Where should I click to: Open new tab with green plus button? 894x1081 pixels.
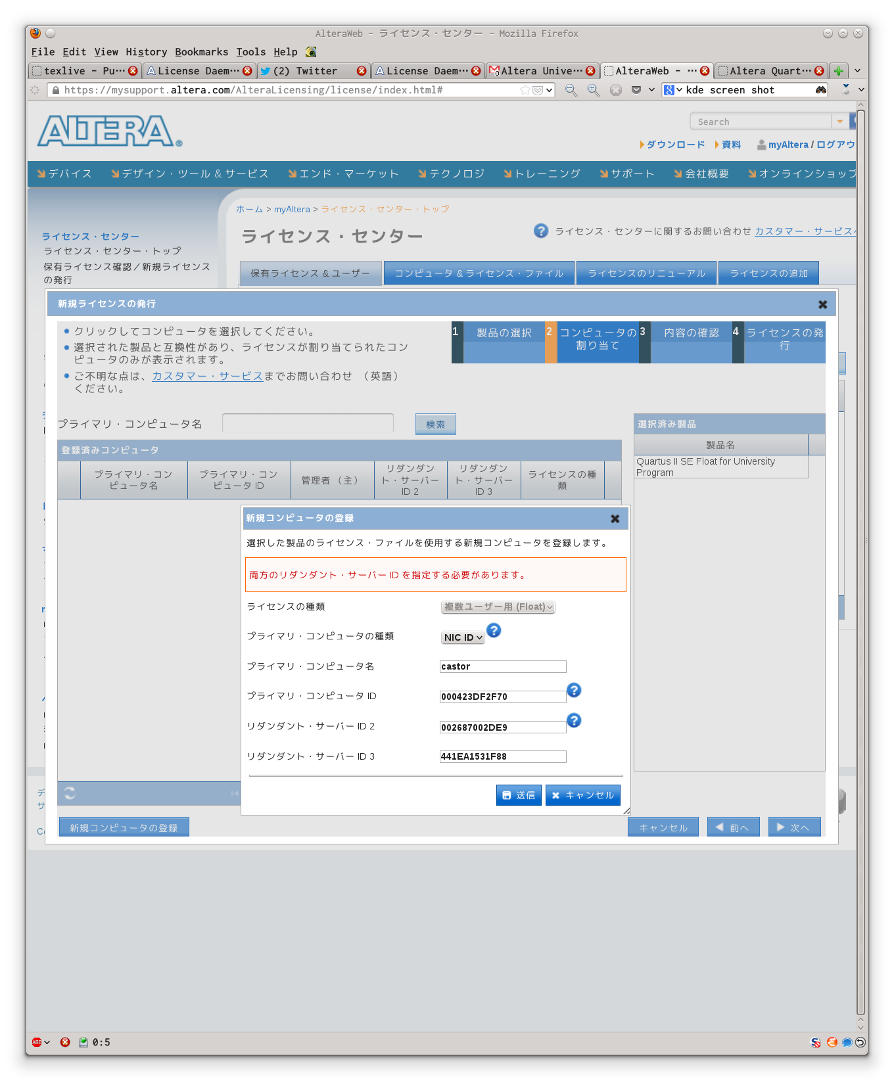pyautogui.click(x=838, y=71)
